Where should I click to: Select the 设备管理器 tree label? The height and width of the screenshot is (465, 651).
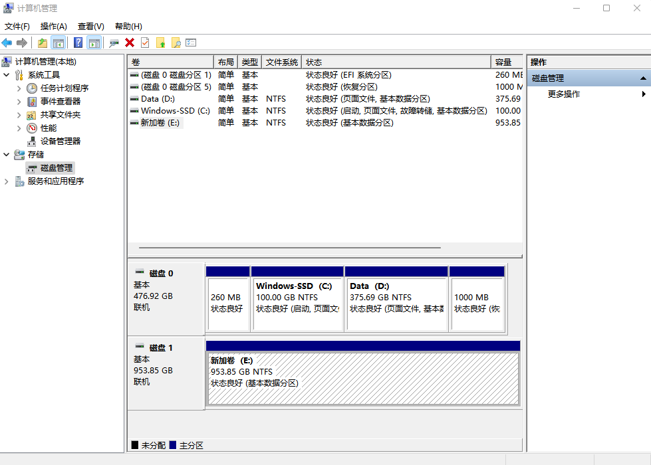(x=61, y=141)
